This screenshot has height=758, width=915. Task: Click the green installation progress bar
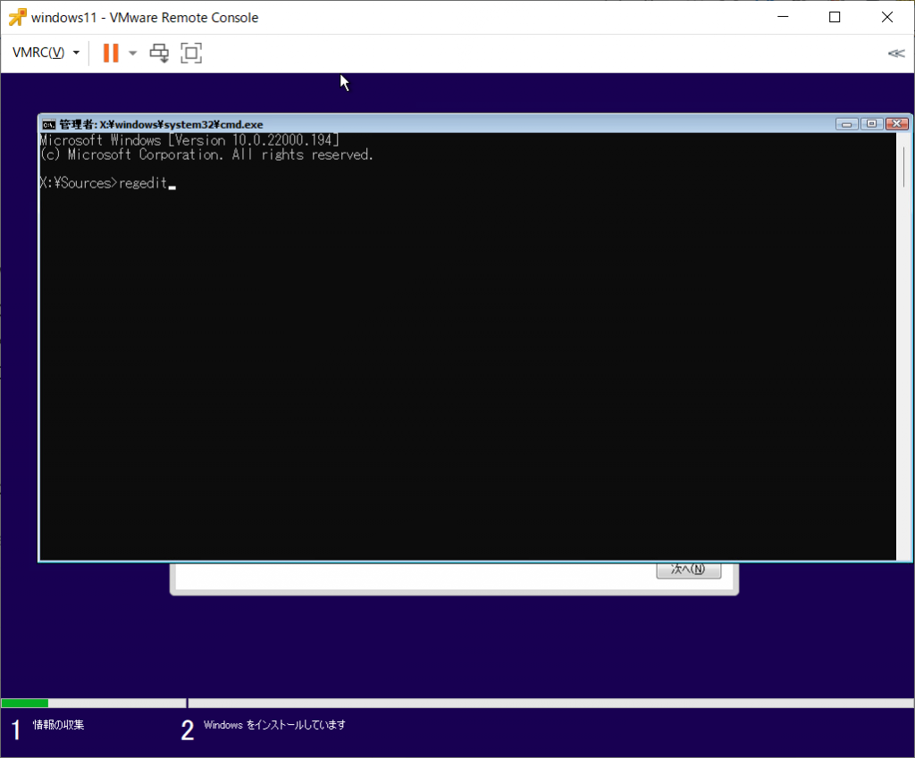click(x=25, y=704)
